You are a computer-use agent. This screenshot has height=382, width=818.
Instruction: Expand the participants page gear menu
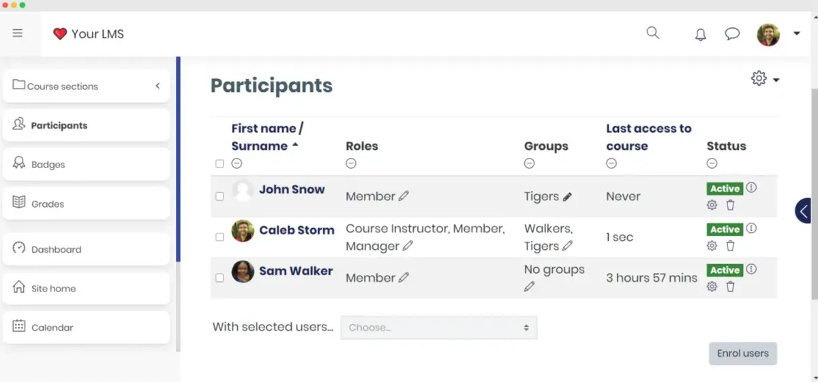[x=765, y=79]
